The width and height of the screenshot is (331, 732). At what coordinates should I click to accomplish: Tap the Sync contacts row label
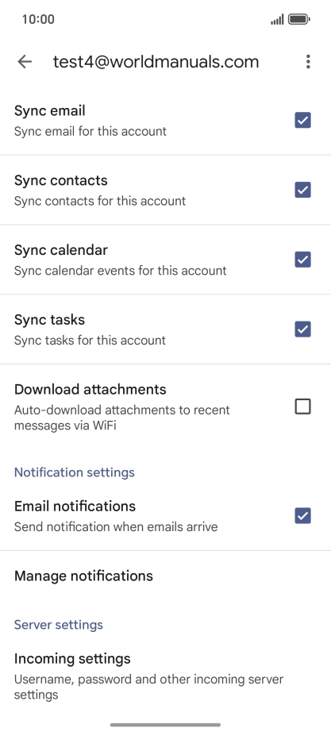click(x=60, y=181)
